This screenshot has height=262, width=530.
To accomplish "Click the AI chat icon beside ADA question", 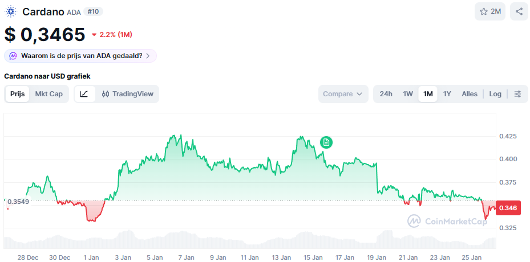I will coord(13,56).
